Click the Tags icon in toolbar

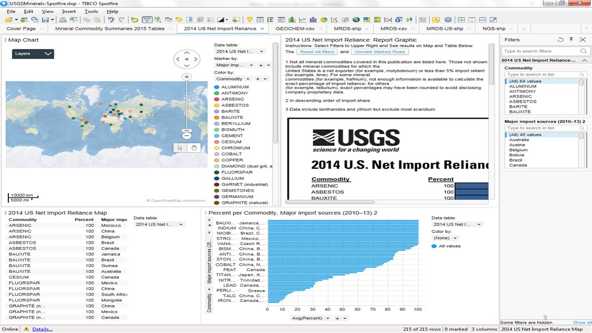179,20
